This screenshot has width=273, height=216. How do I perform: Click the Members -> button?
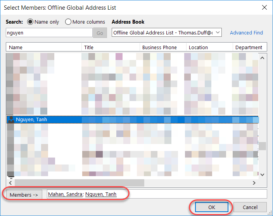click(x=24, y=195)
